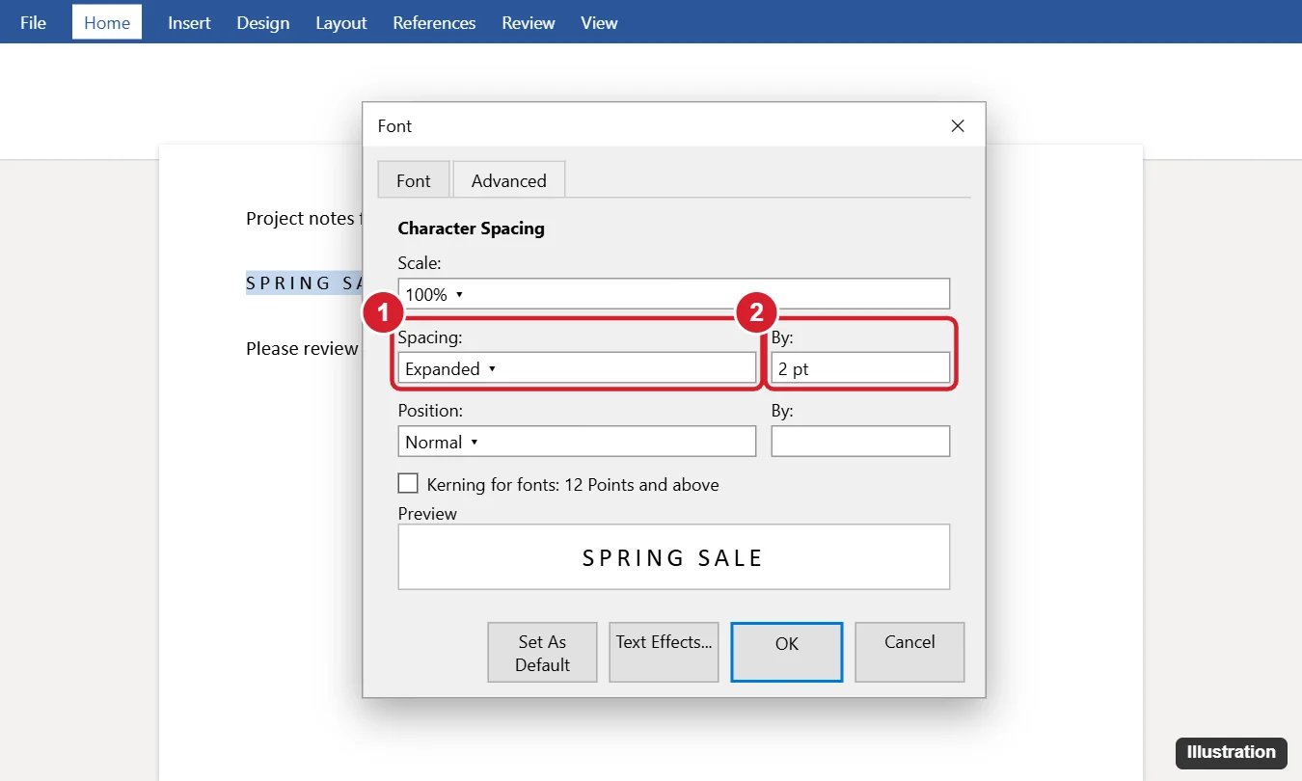This screenshot has height=781, width=1302.
Task: Enable Kerning for fonts checkbox
Action: (x=408, y=483)
